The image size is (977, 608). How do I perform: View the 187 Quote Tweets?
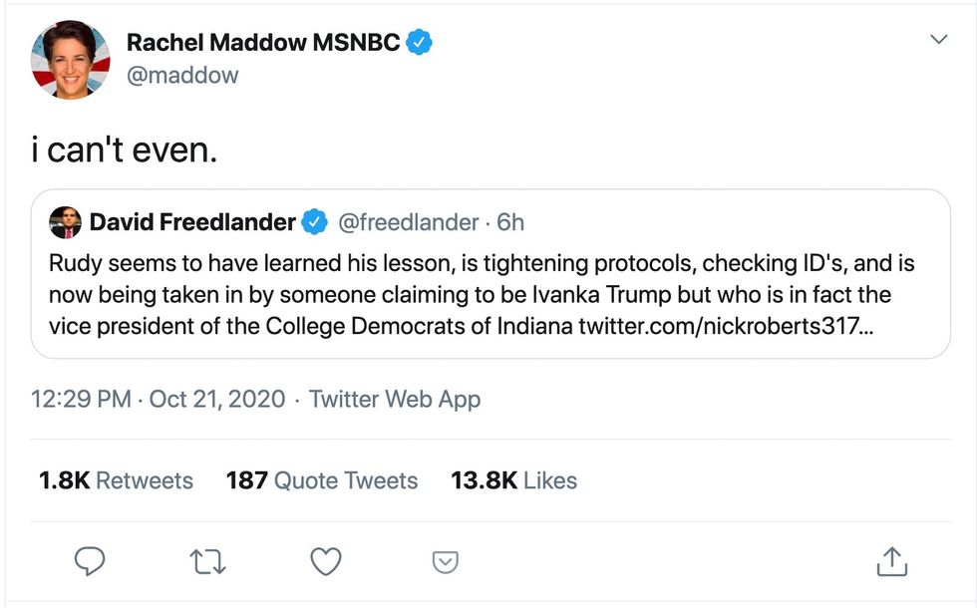(x=322, y=480)
